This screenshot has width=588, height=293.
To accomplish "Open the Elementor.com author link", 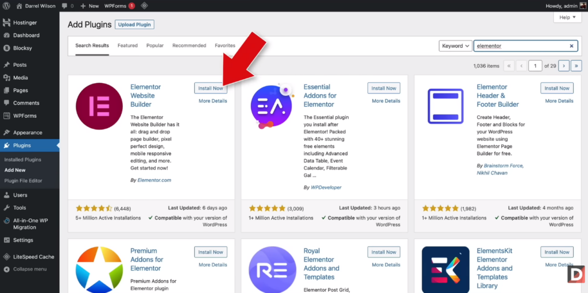I will [x=154, y=180].
